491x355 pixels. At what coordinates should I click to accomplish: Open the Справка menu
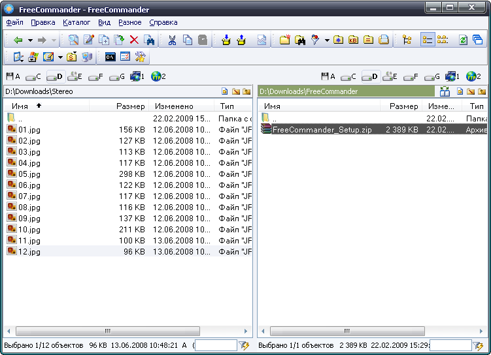click(x=163, y=22)
